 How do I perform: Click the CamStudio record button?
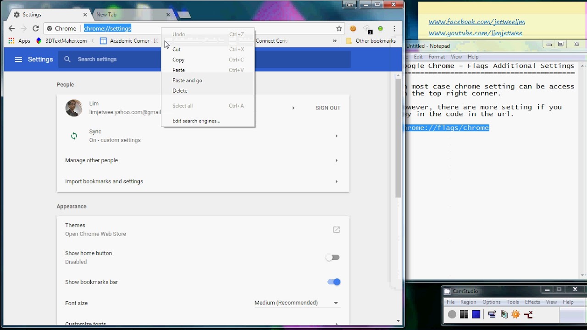pyautogui.click(x=452, y=314)
